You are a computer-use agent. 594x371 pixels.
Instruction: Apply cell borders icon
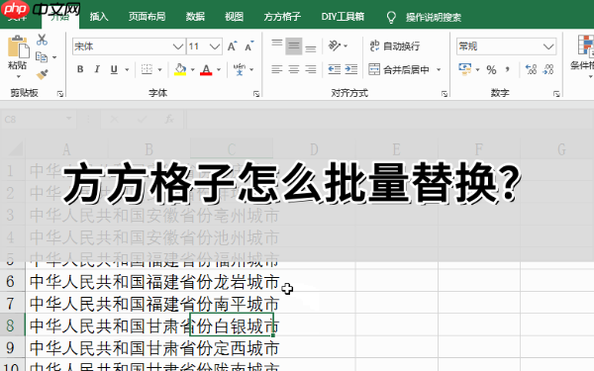pyautogui.click(x=147, y=69)
